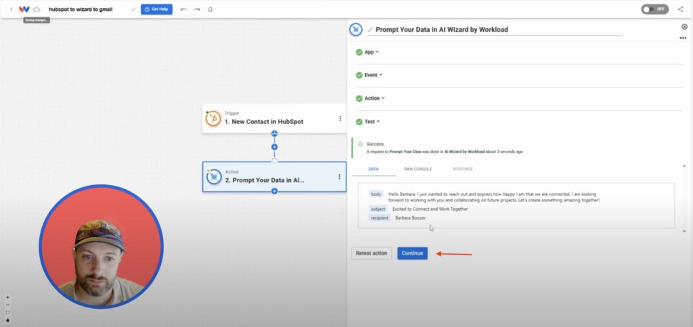This screenshot has height=327, width=693.
Task: Fit the canvas to view
Action: click(7, 312)
